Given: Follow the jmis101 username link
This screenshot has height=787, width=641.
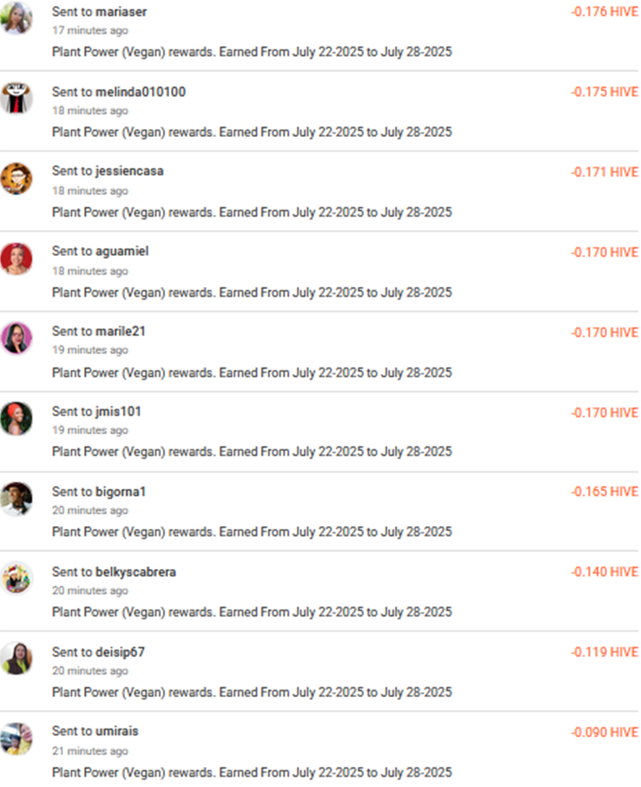Looking at the screenshot, I should click(118, 412).
